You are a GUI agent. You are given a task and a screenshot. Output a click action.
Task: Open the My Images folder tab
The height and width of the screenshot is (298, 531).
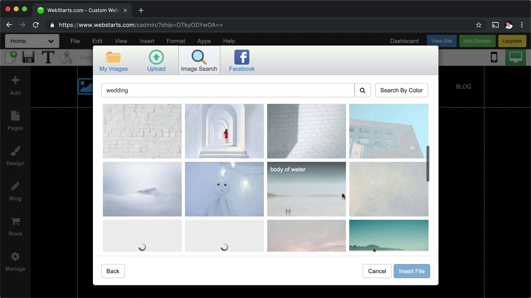pos(113,60)
